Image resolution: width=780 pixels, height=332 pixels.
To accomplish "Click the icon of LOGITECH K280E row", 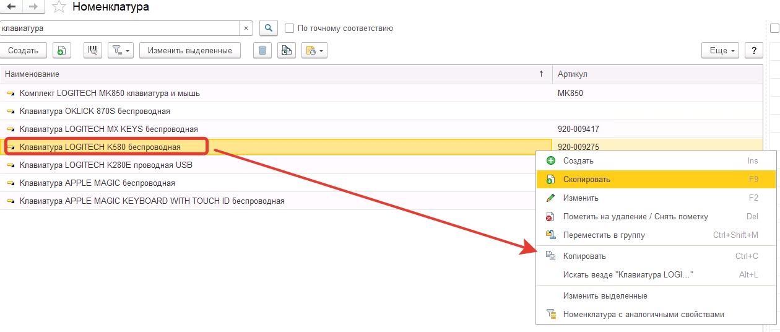I will (x=11, y=165).
